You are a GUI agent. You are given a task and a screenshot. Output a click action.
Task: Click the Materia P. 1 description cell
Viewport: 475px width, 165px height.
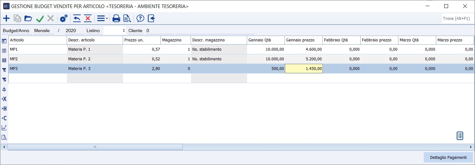(95, 49)
